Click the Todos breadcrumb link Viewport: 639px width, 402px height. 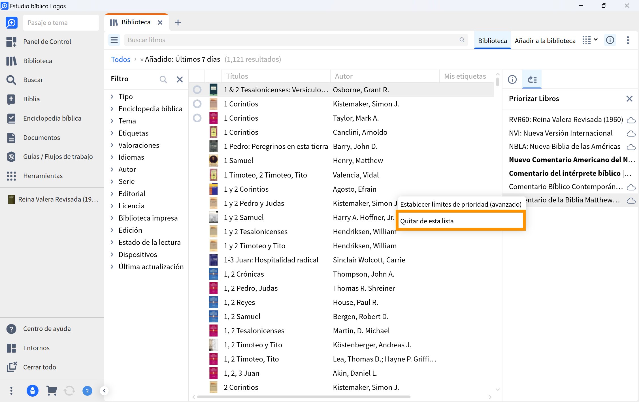click(121, 59)
